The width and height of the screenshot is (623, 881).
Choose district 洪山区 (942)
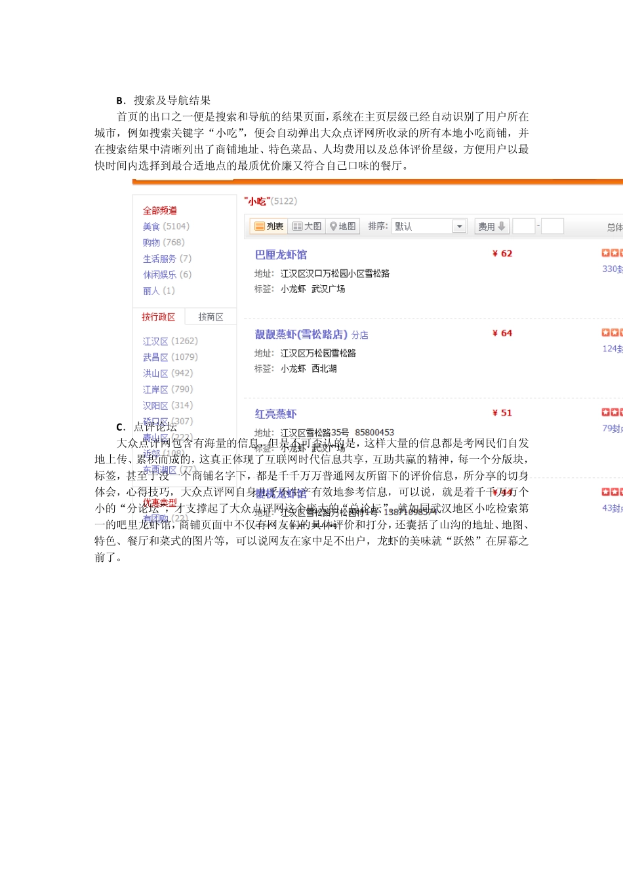point(168,373)
